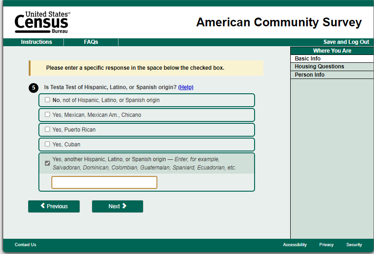Open the Privacy footer link
374x254 pixels.
point(326,245)
